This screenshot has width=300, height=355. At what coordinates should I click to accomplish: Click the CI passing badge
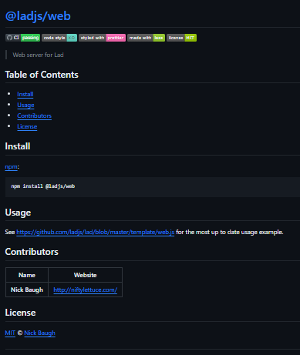pyautogui.click(x=23, y=38)
